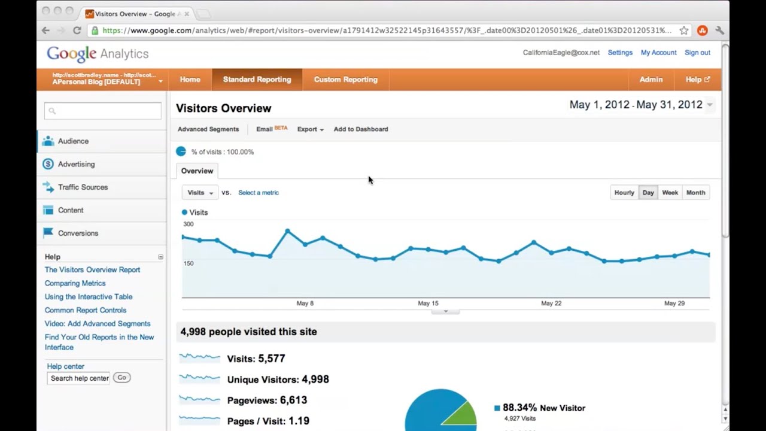This screenshot has width=766, height=431.
Task: Open the My Account link
Action: point(658,53)
